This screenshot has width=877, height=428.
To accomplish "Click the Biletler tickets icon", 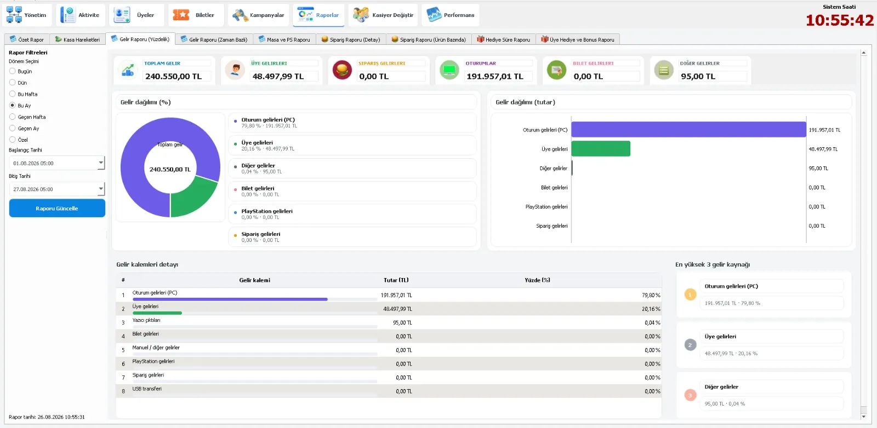I will click(x=181, y=15).
